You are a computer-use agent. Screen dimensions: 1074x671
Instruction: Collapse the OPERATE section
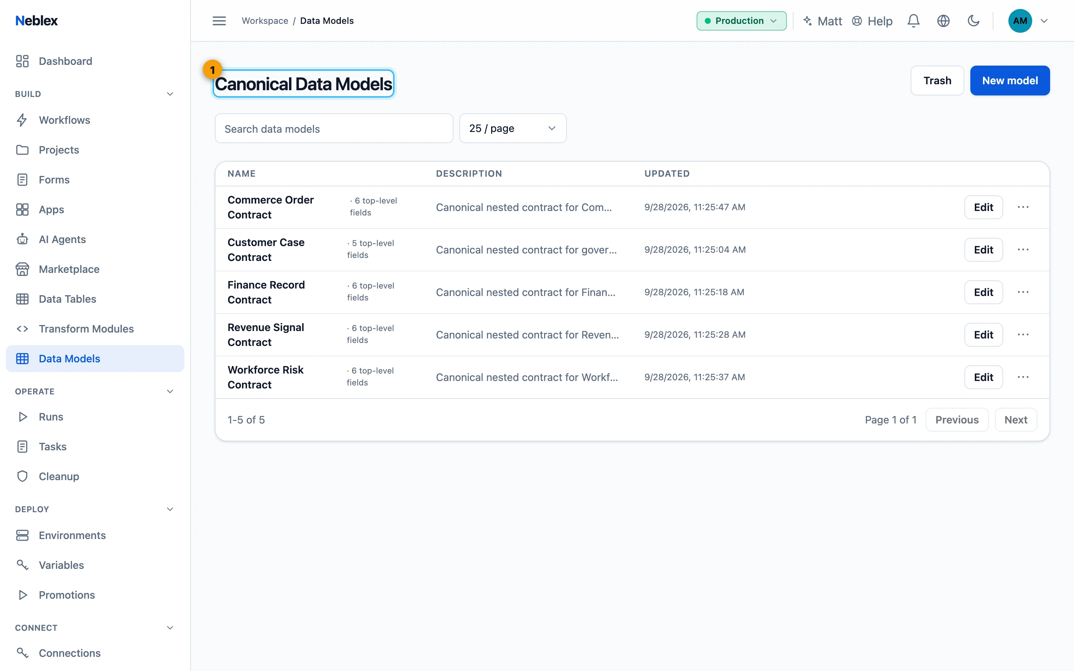tap(170, 391)
